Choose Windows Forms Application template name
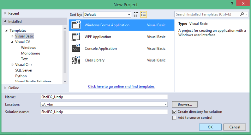 pyautogui.click(x=107, y=25)
